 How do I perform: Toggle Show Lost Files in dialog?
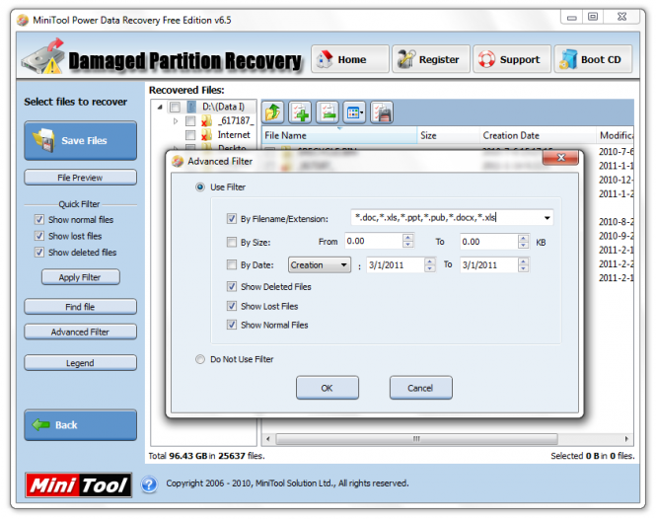click(x=232, y=306)
